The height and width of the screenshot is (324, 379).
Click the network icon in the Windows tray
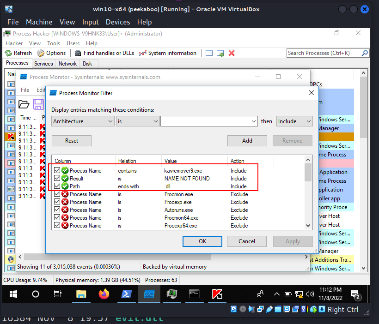click(x=299, y=294)
